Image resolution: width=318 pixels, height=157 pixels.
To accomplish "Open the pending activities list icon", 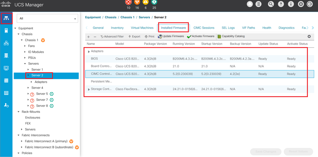I will coord(258,4).
